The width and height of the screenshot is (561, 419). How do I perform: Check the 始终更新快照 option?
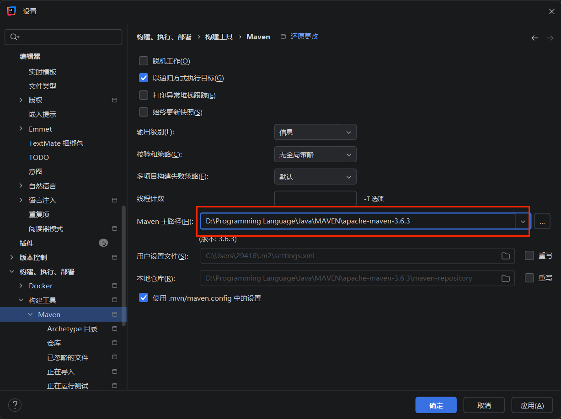point(144,112)
